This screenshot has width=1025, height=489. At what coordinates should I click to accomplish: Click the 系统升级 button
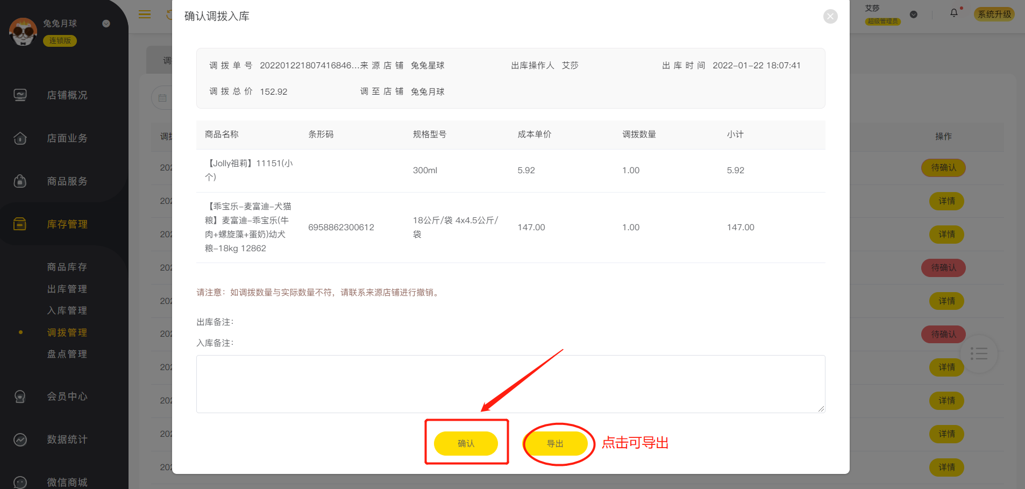tap(994, 15)
